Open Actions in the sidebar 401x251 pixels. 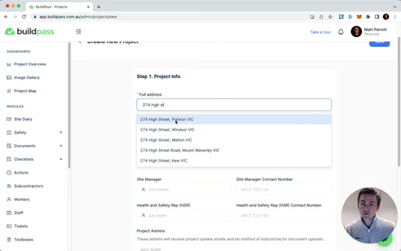point(21,172)
